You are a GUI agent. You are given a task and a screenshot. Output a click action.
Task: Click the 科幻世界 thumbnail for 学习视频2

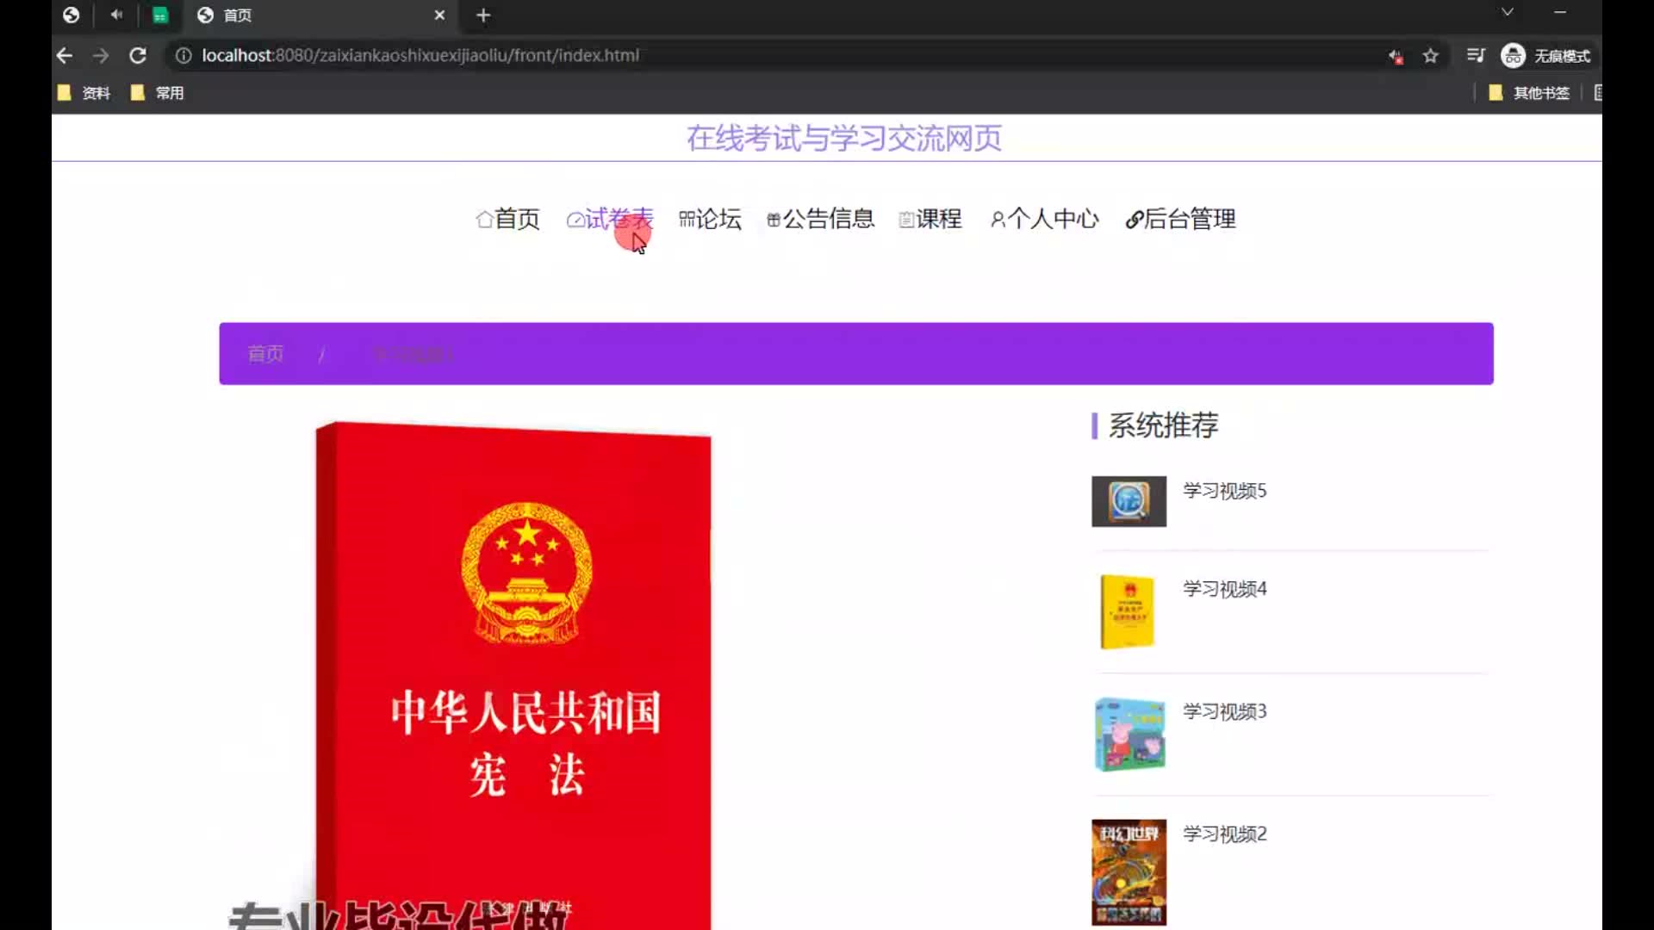[x=1129, y=871]
